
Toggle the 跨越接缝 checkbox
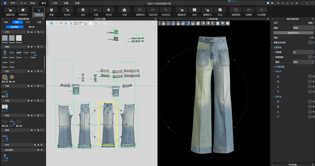[x=310, y=57]
